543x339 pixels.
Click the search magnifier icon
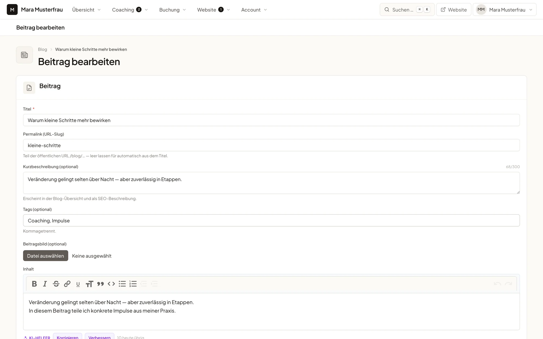(x=387, y=9)
